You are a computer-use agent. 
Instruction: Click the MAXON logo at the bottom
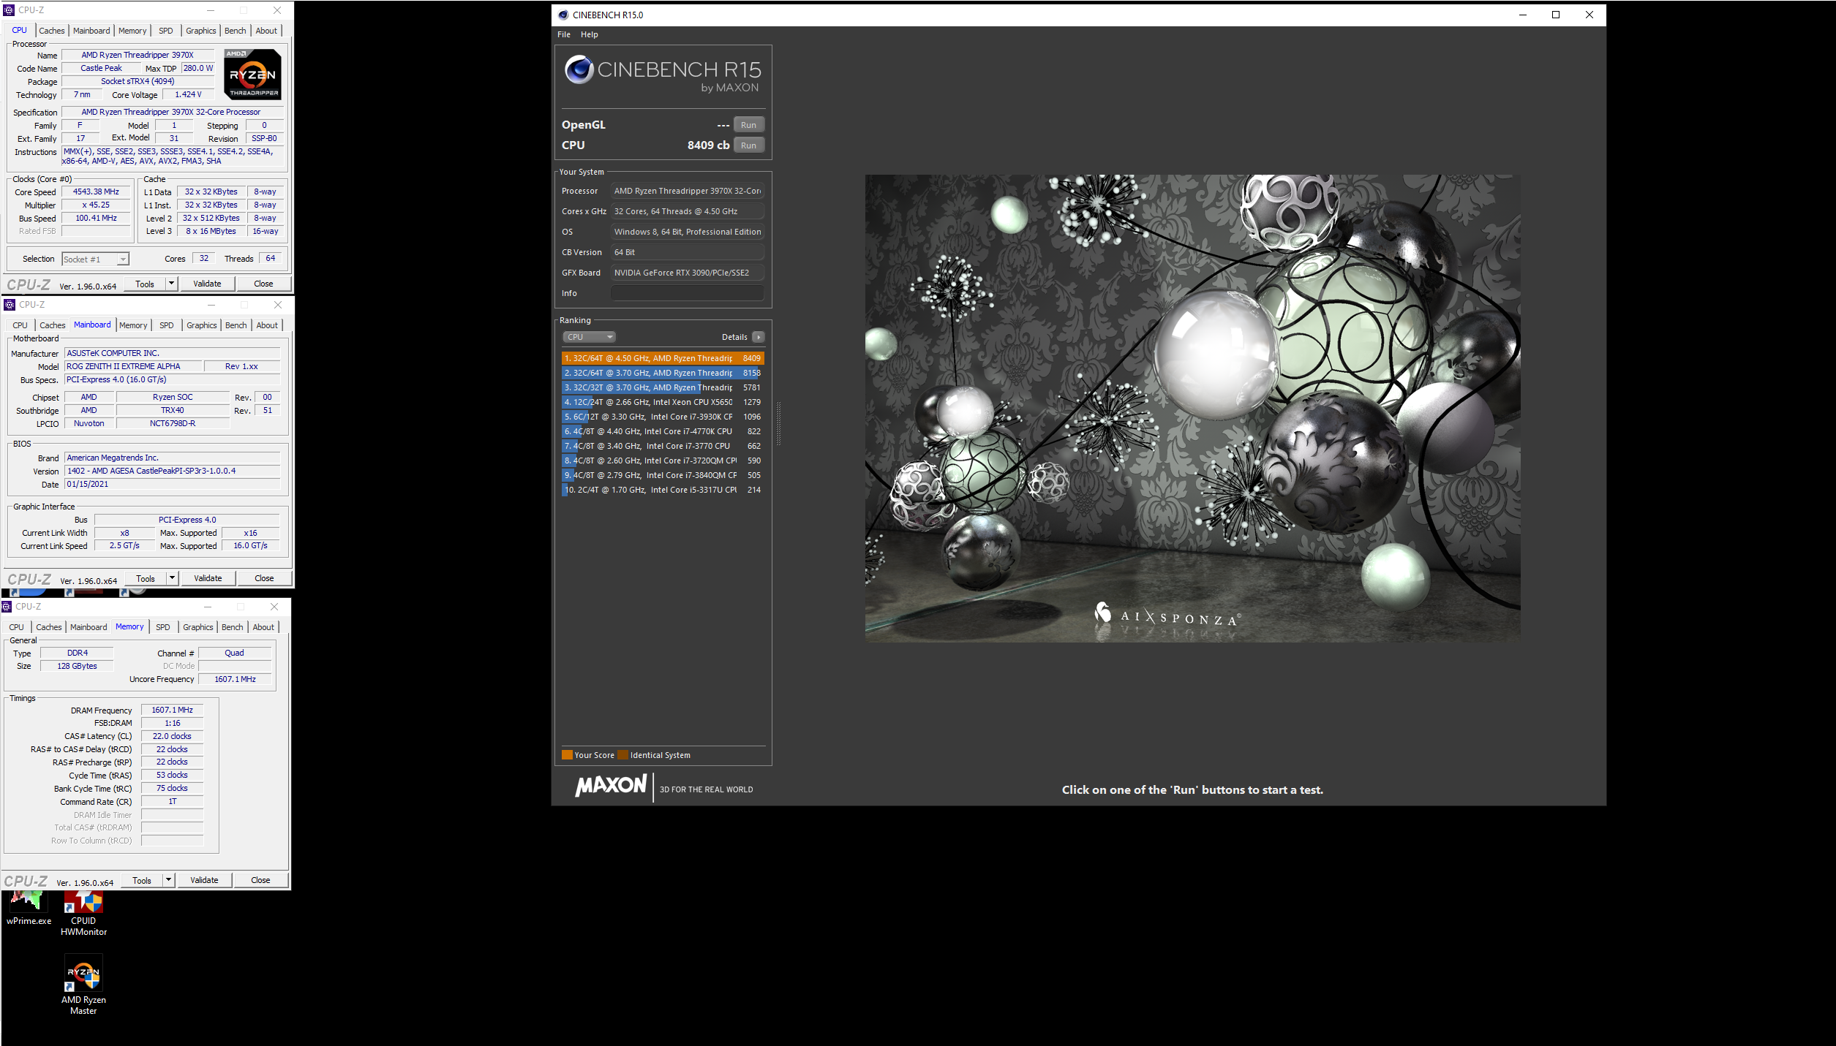point(611,787)
